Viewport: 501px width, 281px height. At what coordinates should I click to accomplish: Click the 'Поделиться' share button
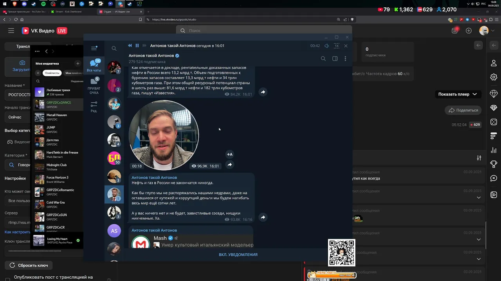pos(463,110)
